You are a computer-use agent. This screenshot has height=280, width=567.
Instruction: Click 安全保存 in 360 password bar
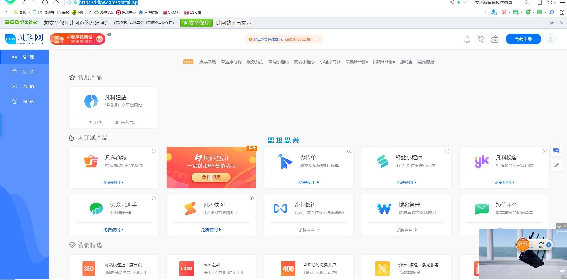[196, 23]
